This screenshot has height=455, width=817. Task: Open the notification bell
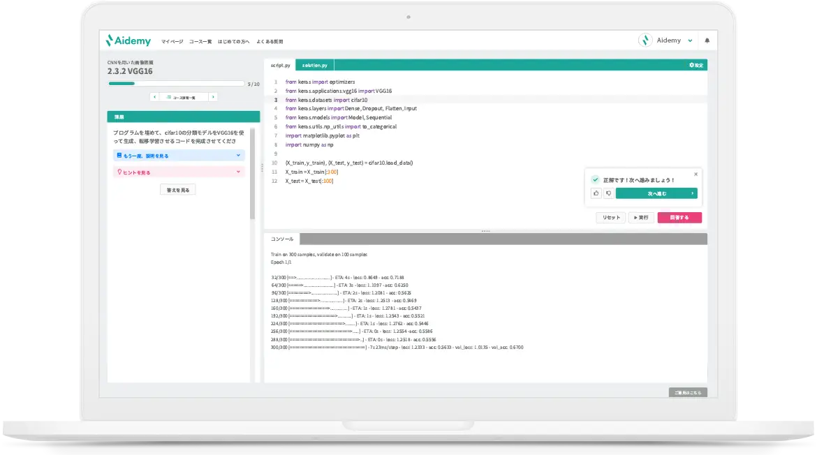click(707, 40)
